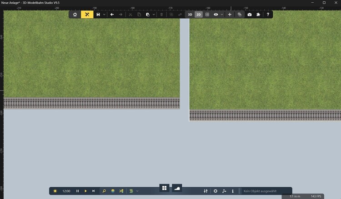Open the help question mark
This screenshot has height=199, width=341.
click(x=268, y=15)
